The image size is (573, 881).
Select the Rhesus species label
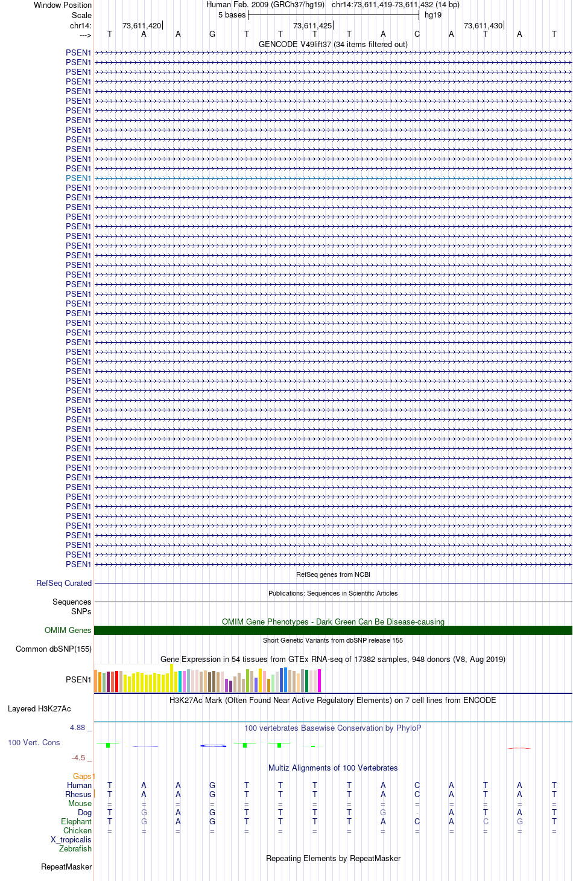tap(78, 794)
